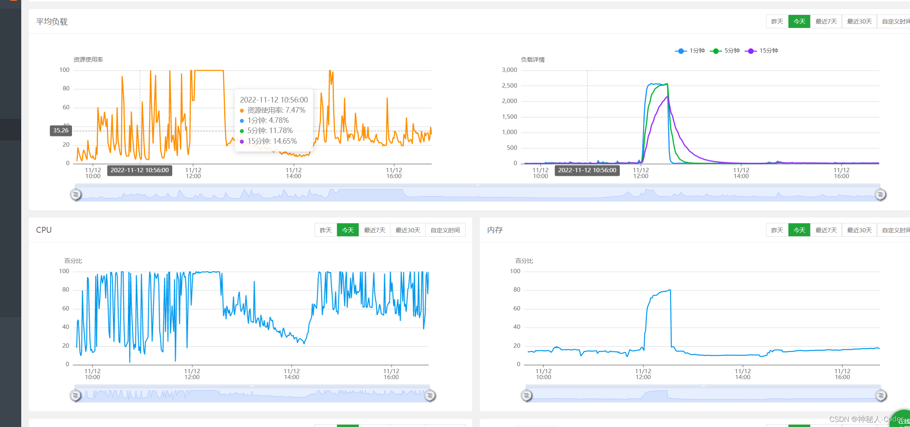Open 自定义时间 in CPU panel
910x427 pixels.
point(445,230)
